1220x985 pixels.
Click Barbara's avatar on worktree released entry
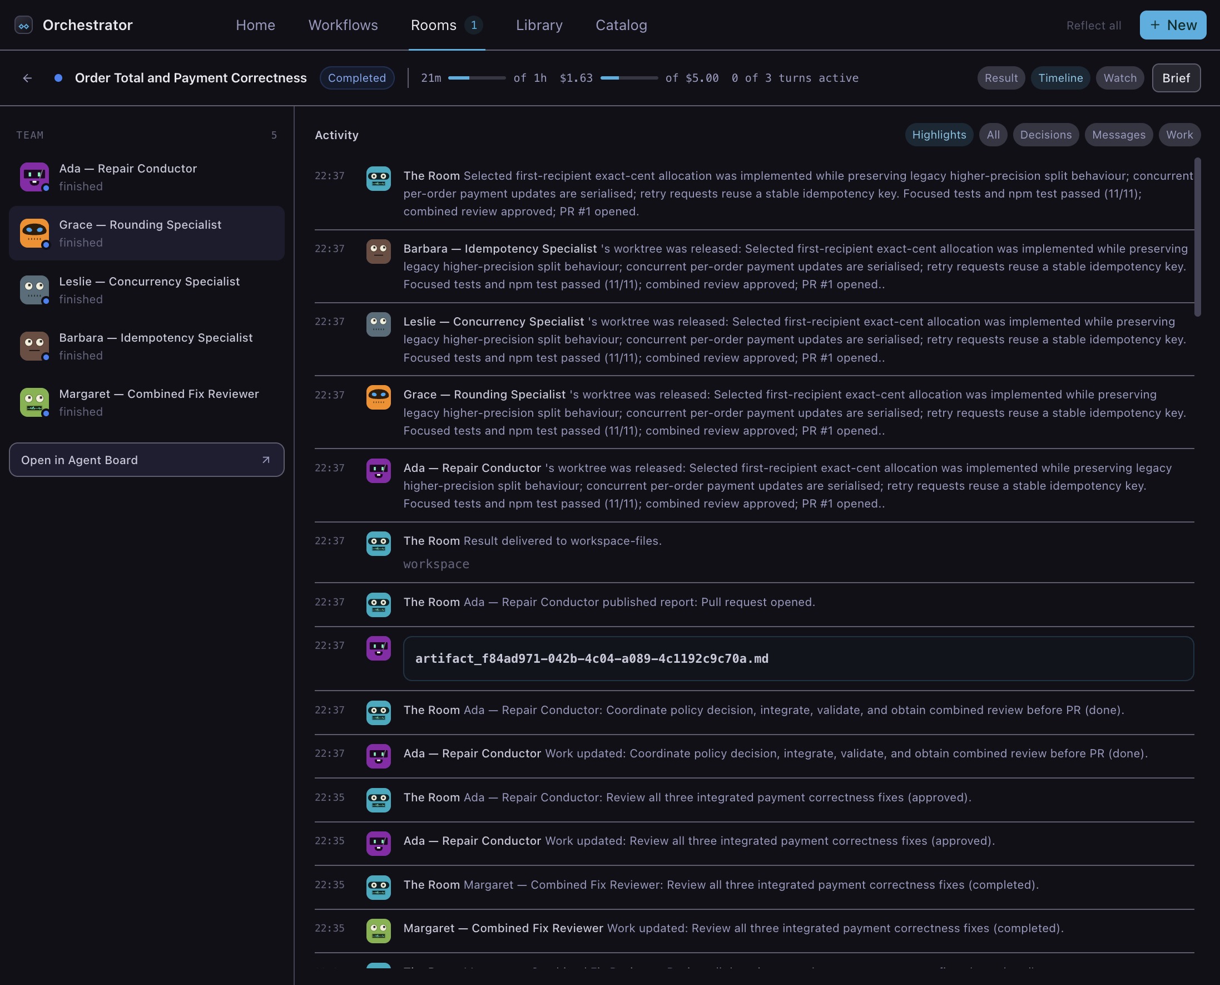tap(378, 252)
